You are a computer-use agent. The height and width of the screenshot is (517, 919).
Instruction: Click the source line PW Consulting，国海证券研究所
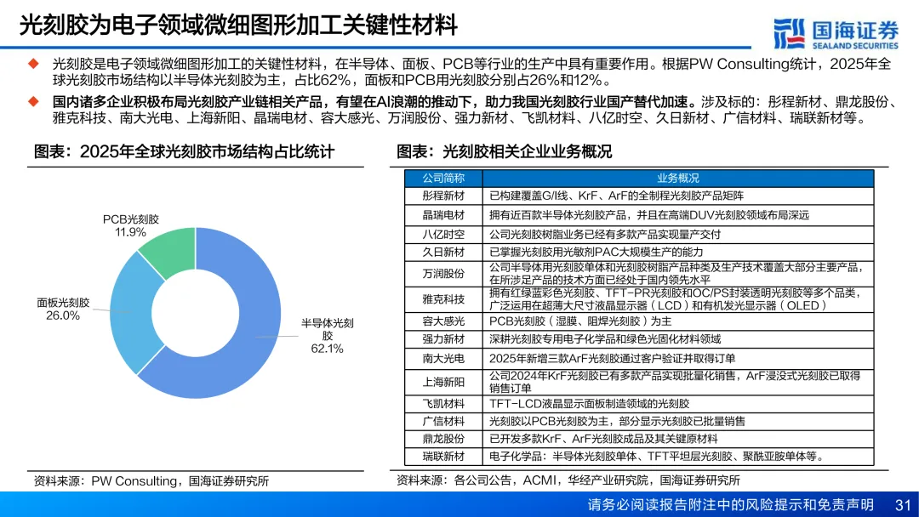click(x=180, y=481)
